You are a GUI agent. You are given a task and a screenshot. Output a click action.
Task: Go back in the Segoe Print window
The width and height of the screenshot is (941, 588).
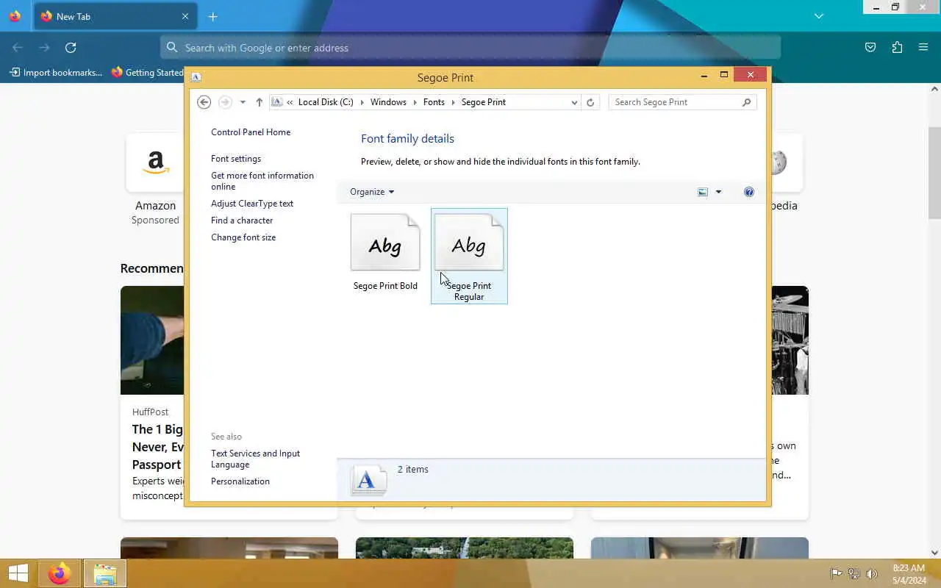[204, 102]
